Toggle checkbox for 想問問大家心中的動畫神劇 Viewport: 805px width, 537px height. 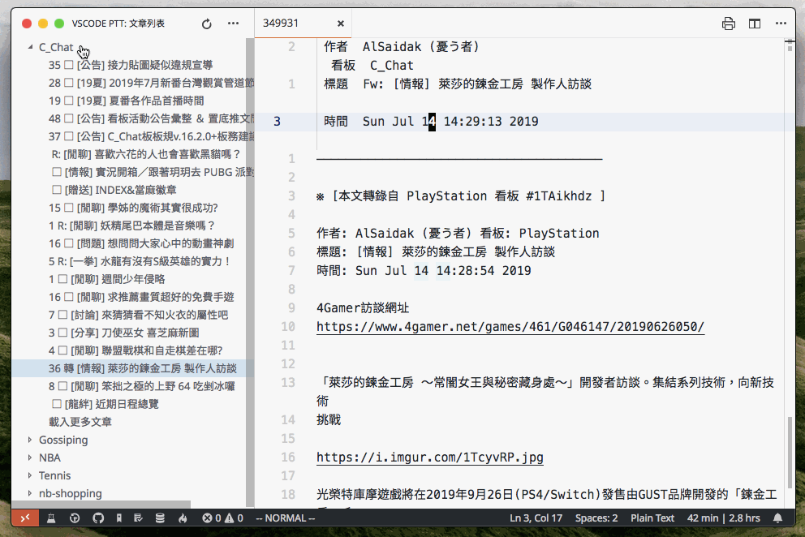69,243
